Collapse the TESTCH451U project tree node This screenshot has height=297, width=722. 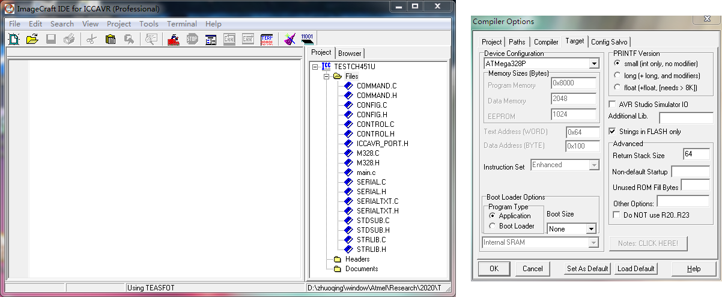pyautogui.click(x=315, y=67)
